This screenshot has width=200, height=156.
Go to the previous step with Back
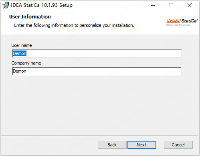click(x=112, y=145)
